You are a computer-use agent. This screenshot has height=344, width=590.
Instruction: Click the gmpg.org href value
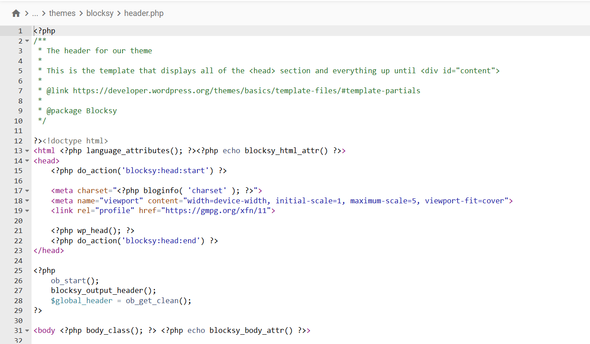coord(218,211)
